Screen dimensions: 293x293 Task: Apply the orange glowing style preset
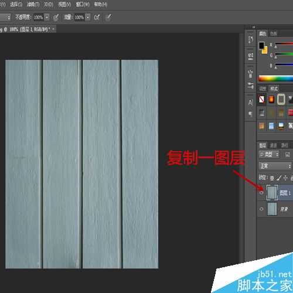tap(271, 100)
